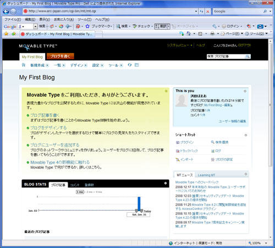This screenshot has height=248, width=275.
Task: Click the Refresh icon beside address bar
Action: pos(202,12)
